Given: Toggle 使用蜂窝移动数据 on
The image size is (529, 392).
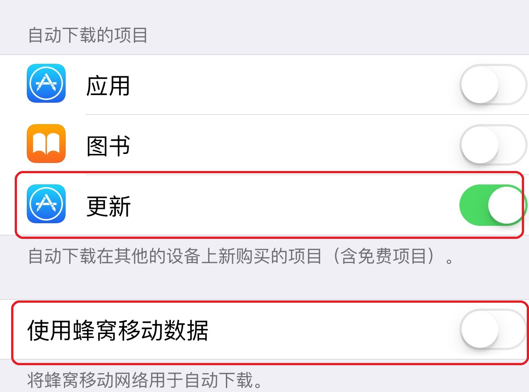Looking at the screenshot, I should pyautogui.click(x=493, y=329).
